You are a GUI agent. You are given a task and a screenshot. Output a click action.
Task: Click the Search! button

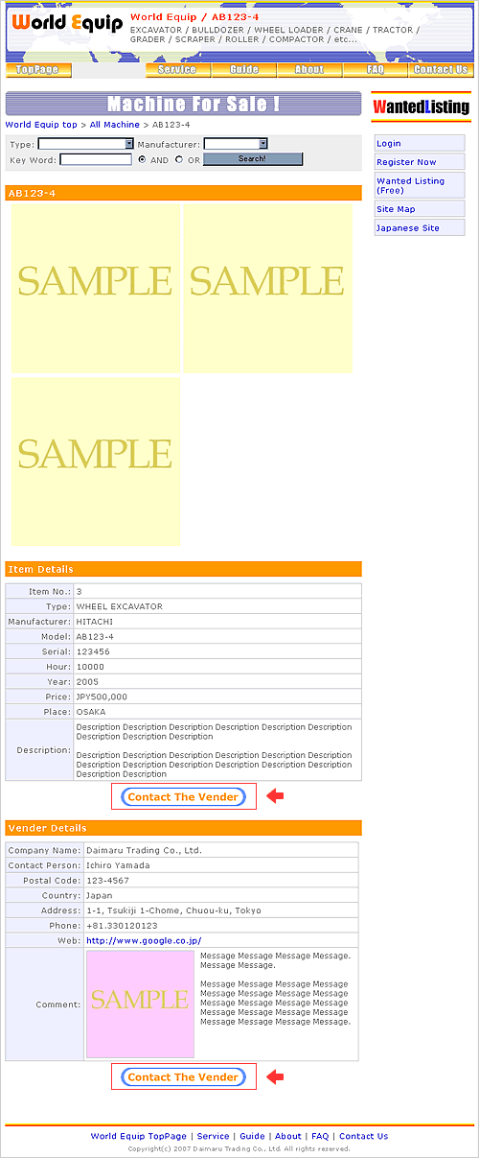253,159
